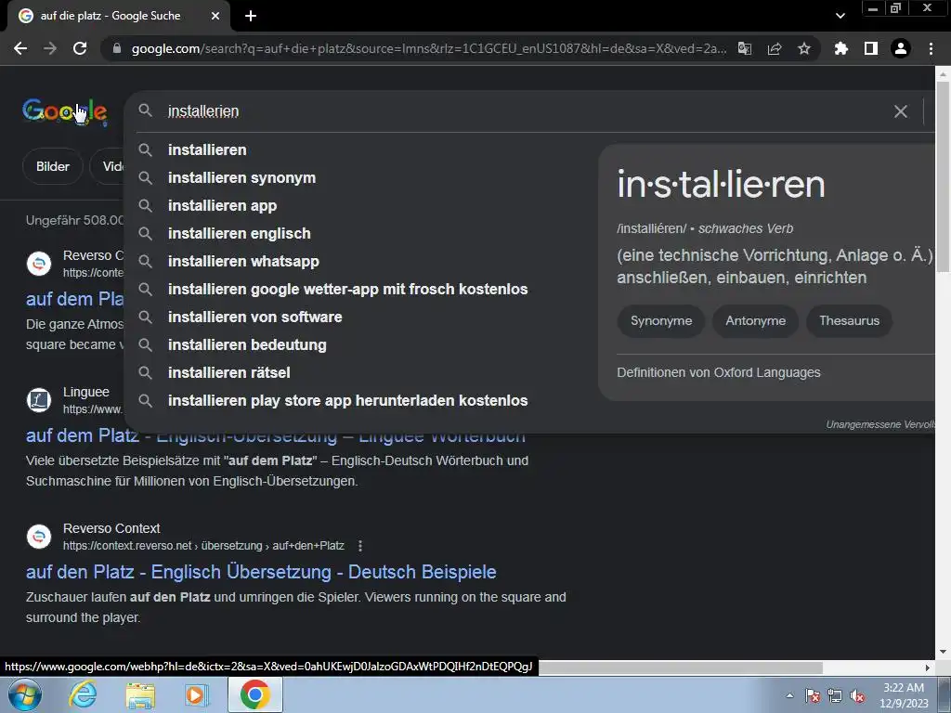Screen dimensions: 951x713
Task: Click the vertical scrollbar thumb
Action: [x=943, y=175]
